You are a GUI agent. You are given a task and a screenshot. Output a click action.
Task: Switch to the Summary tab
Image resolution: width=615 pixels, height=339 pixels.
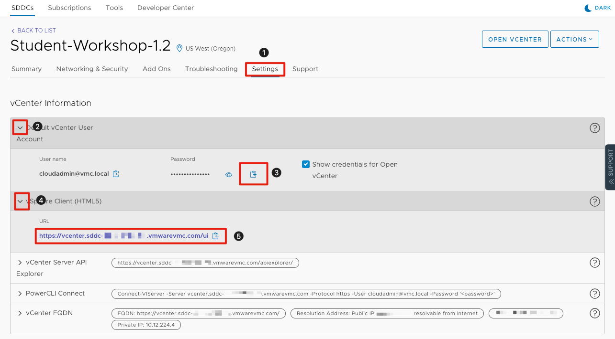coord(26,69)
